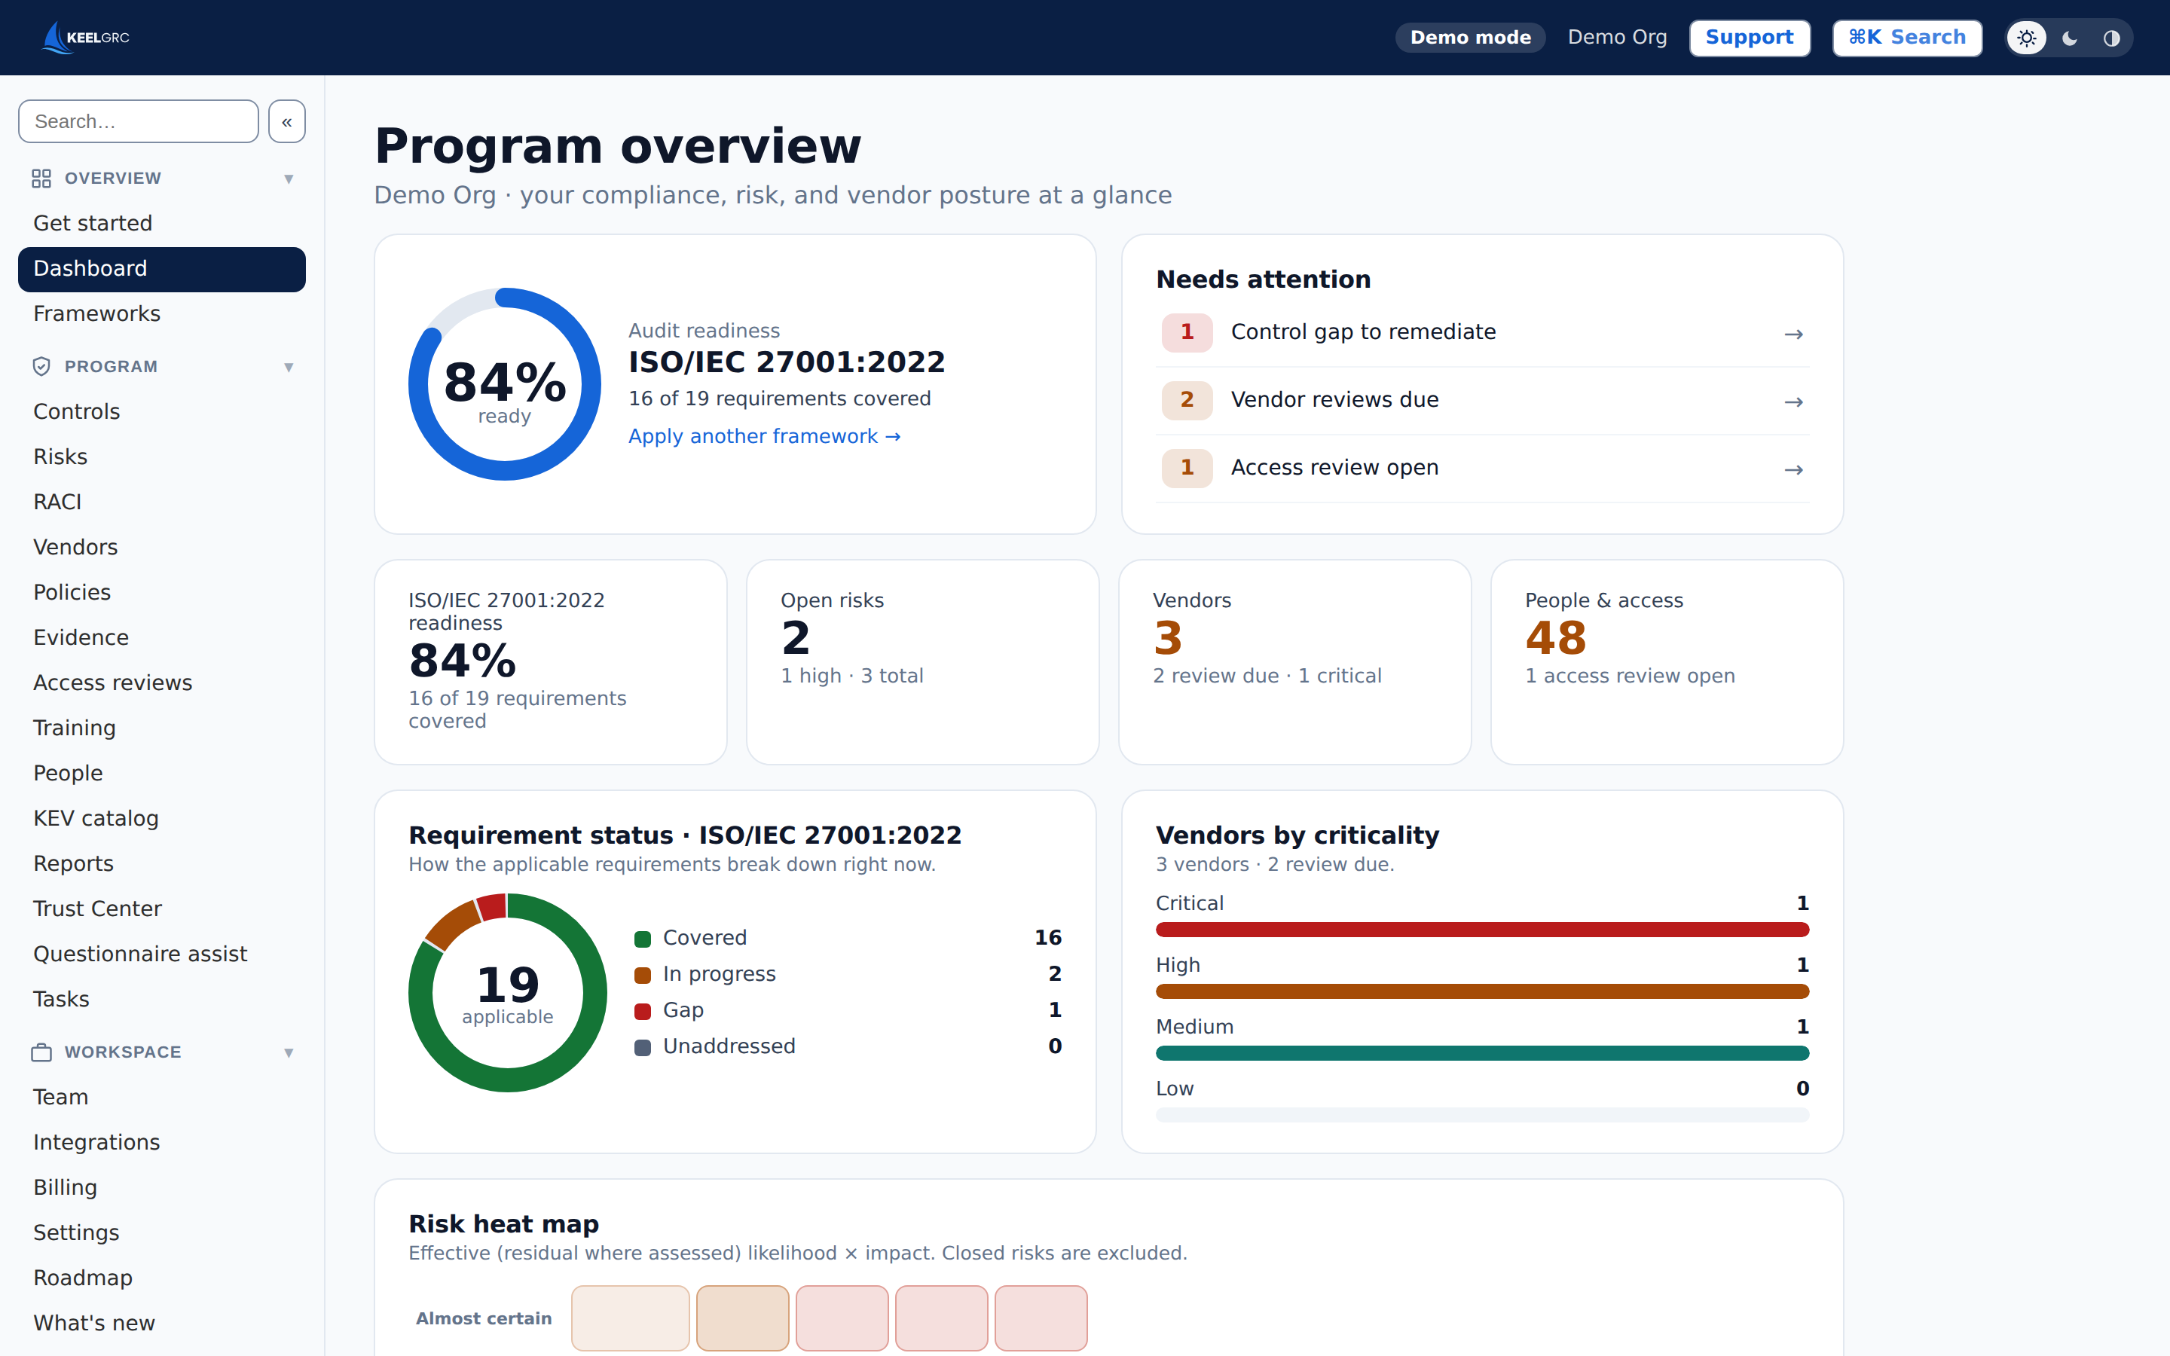Viewport: 2170px width, 1356px height.
Task: Collapse the Workspace section arrow
Action: pyautogui.click(x=289, y=1052)
